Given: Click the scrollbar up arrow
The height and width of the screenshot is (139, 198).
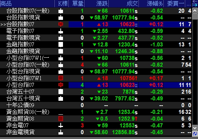Looking at the screenshot, I should (195, 10).
